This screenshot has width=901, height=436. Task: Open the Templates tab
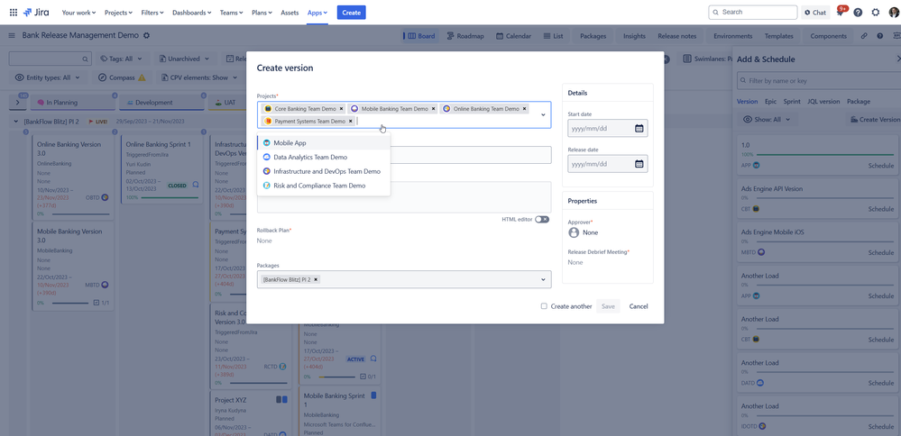(778, 35)
